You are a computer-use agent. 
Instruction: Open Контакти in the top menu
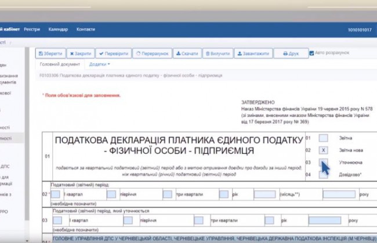(86, 30)
